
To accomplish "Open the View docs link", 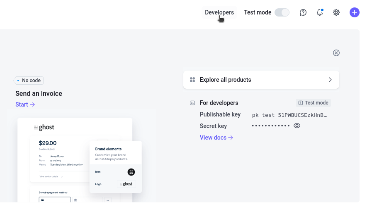I will pos(216,138).
